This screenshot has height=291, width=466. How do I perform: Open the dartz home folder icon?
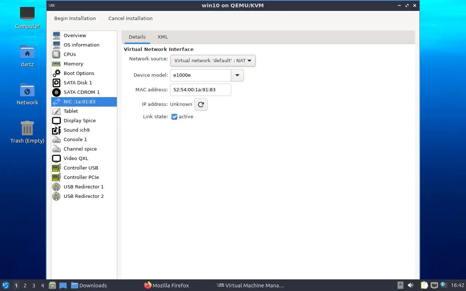click(x=27, y=56)
